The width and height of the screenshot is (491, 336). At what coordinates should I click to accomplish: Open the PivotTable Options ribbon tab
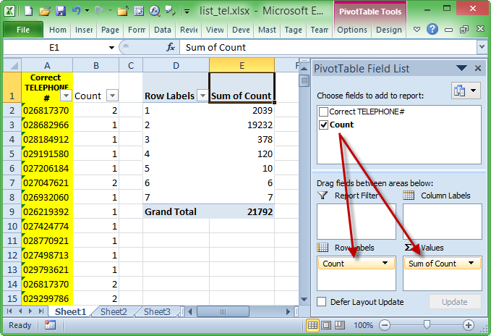352,30
